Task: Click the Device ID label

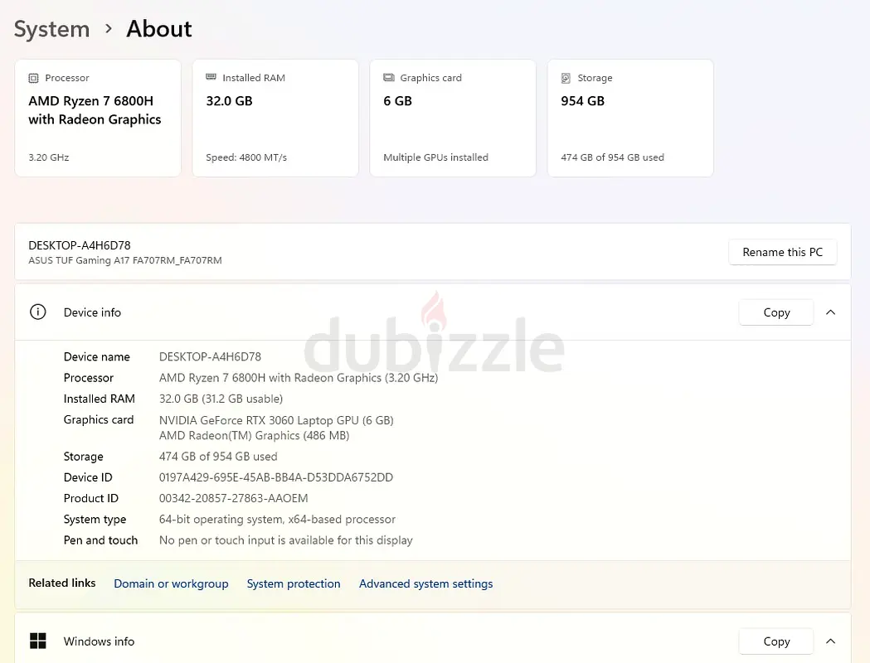Action: (88, 478)
